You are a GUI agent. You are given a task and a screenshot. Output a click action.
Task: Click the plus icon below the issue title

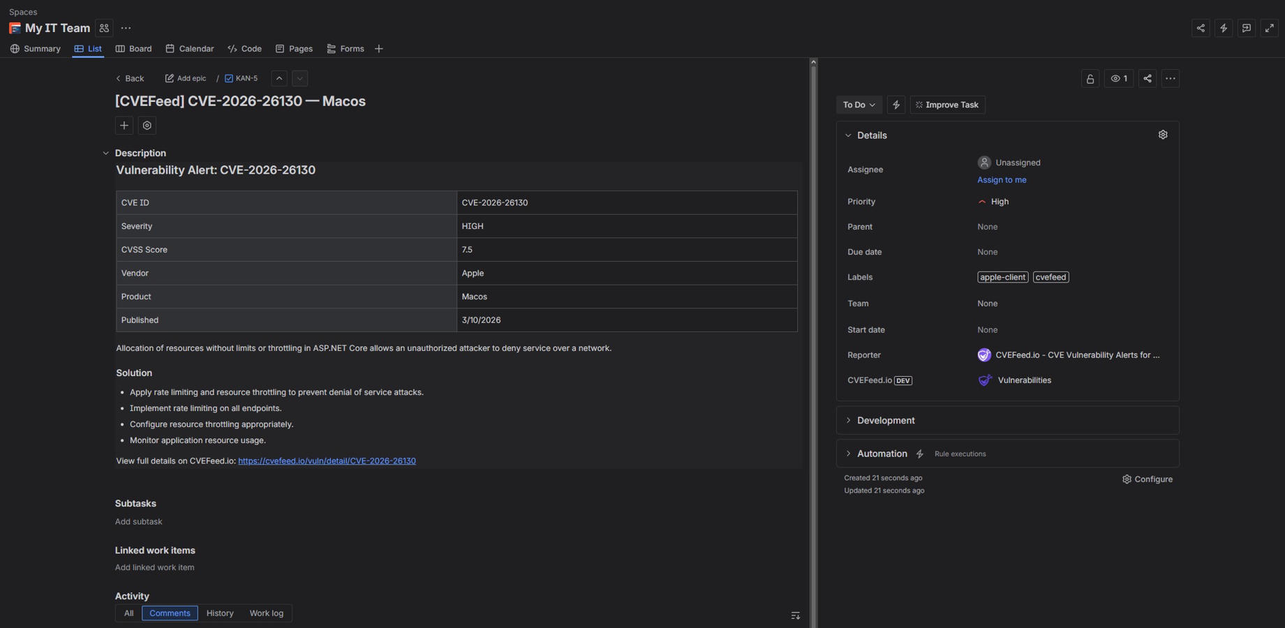coord(124,125)
